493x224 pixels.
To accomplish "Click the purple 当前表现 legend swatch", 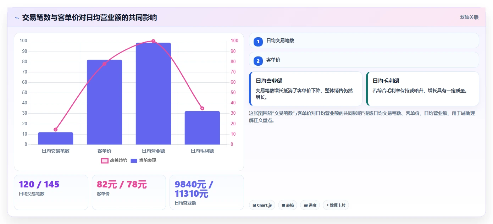I will [134, 161].
